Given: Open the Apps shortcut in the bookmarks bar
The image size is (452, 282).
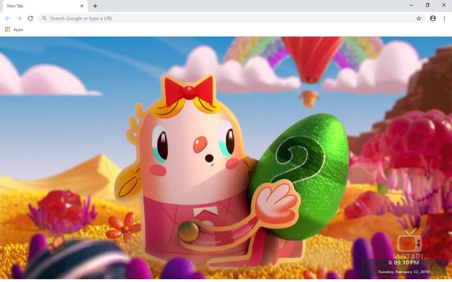Looking at the screenshot, I should pos(14,30).
